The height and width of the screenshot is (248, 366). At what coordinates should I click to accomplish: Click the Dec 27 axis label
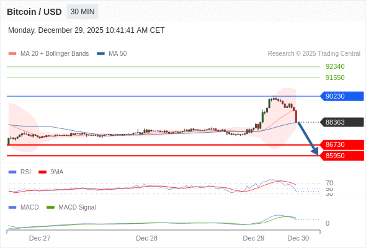click(x=40, y=238)
